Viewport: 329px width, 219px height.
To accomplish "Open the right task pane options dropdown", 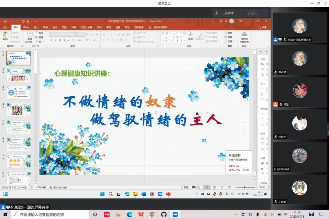I will (x=260, y=52).
